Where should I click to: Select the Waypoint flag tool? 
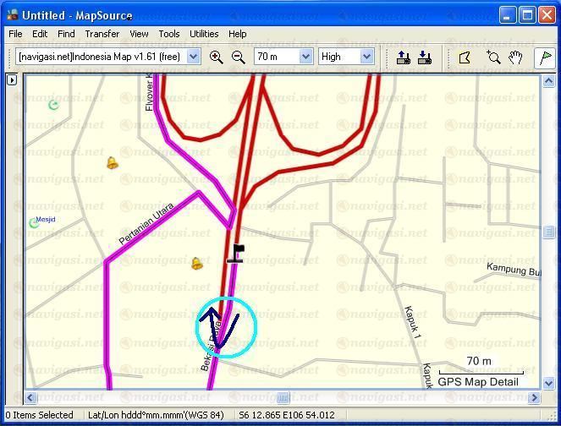pos(546,57)
